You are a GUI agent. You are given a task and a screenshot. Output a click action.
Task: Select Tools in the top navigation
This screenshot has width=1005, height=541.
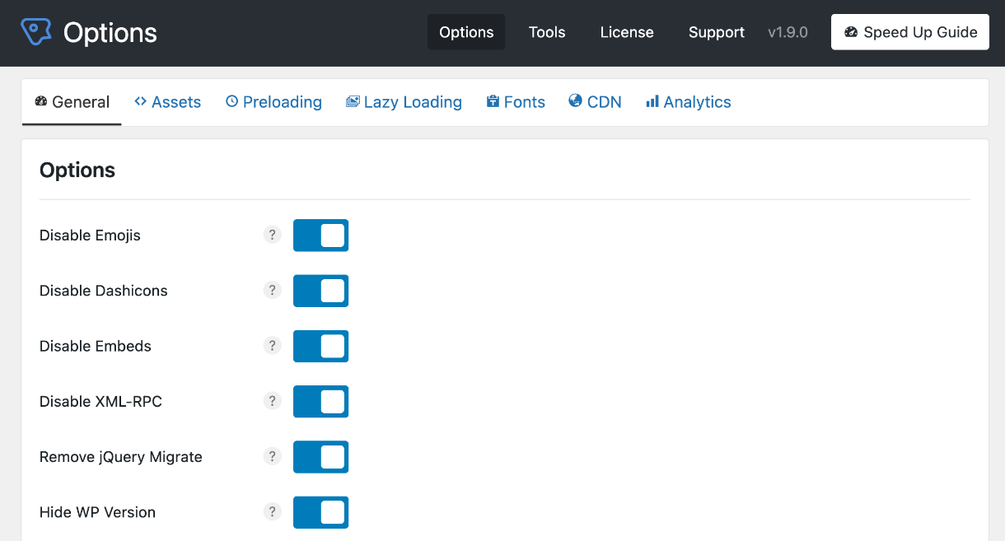(x=547, y=32)
